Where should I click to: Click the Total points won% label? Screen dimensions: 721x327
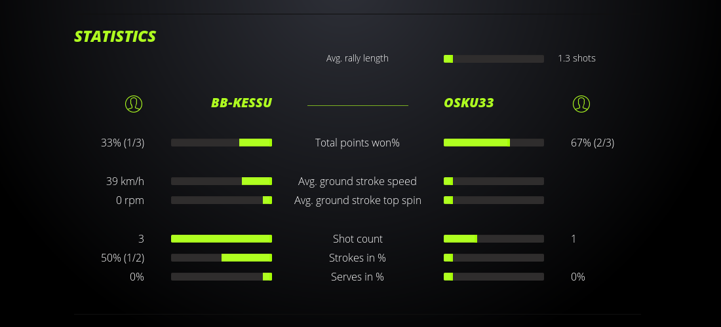click(357, 143)
